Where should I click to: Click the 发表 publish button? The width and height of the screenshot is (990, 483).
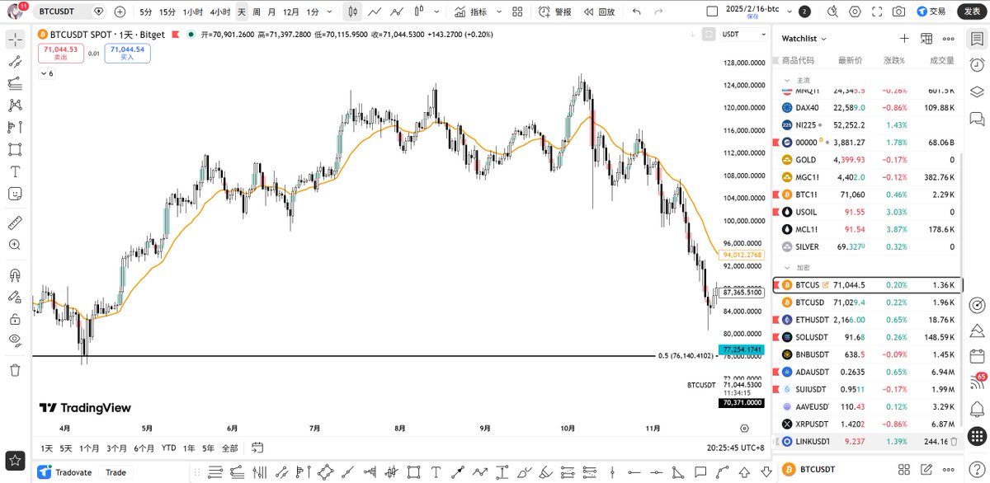pos(972,12)
